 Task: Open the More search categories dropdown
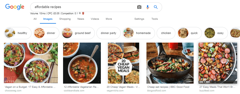109,19
